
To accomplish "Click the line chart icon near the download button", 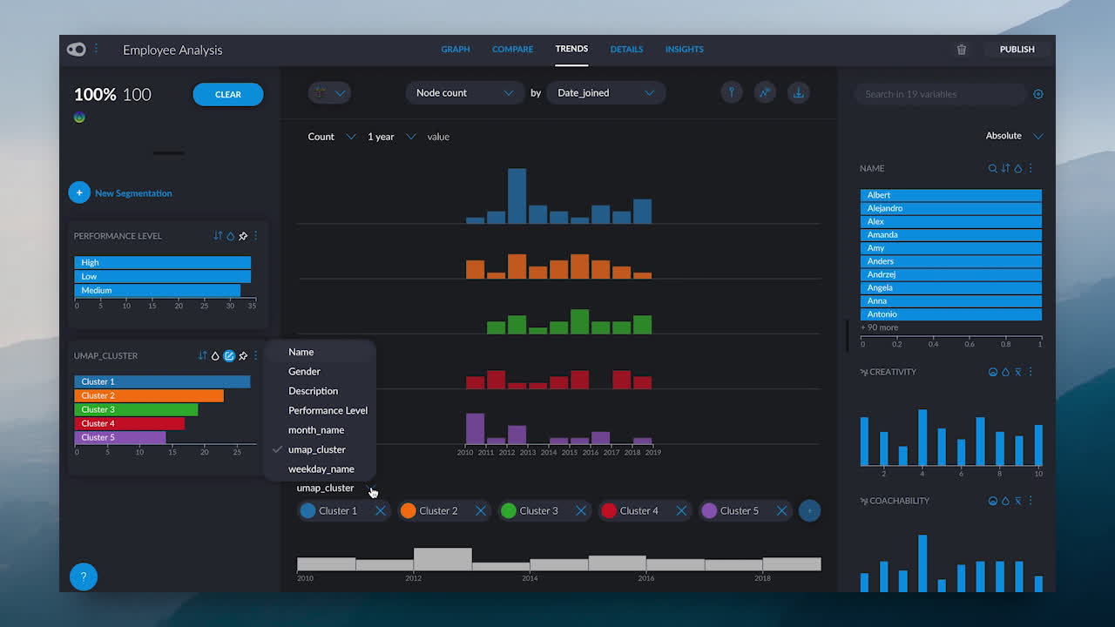I will (765, 91).
